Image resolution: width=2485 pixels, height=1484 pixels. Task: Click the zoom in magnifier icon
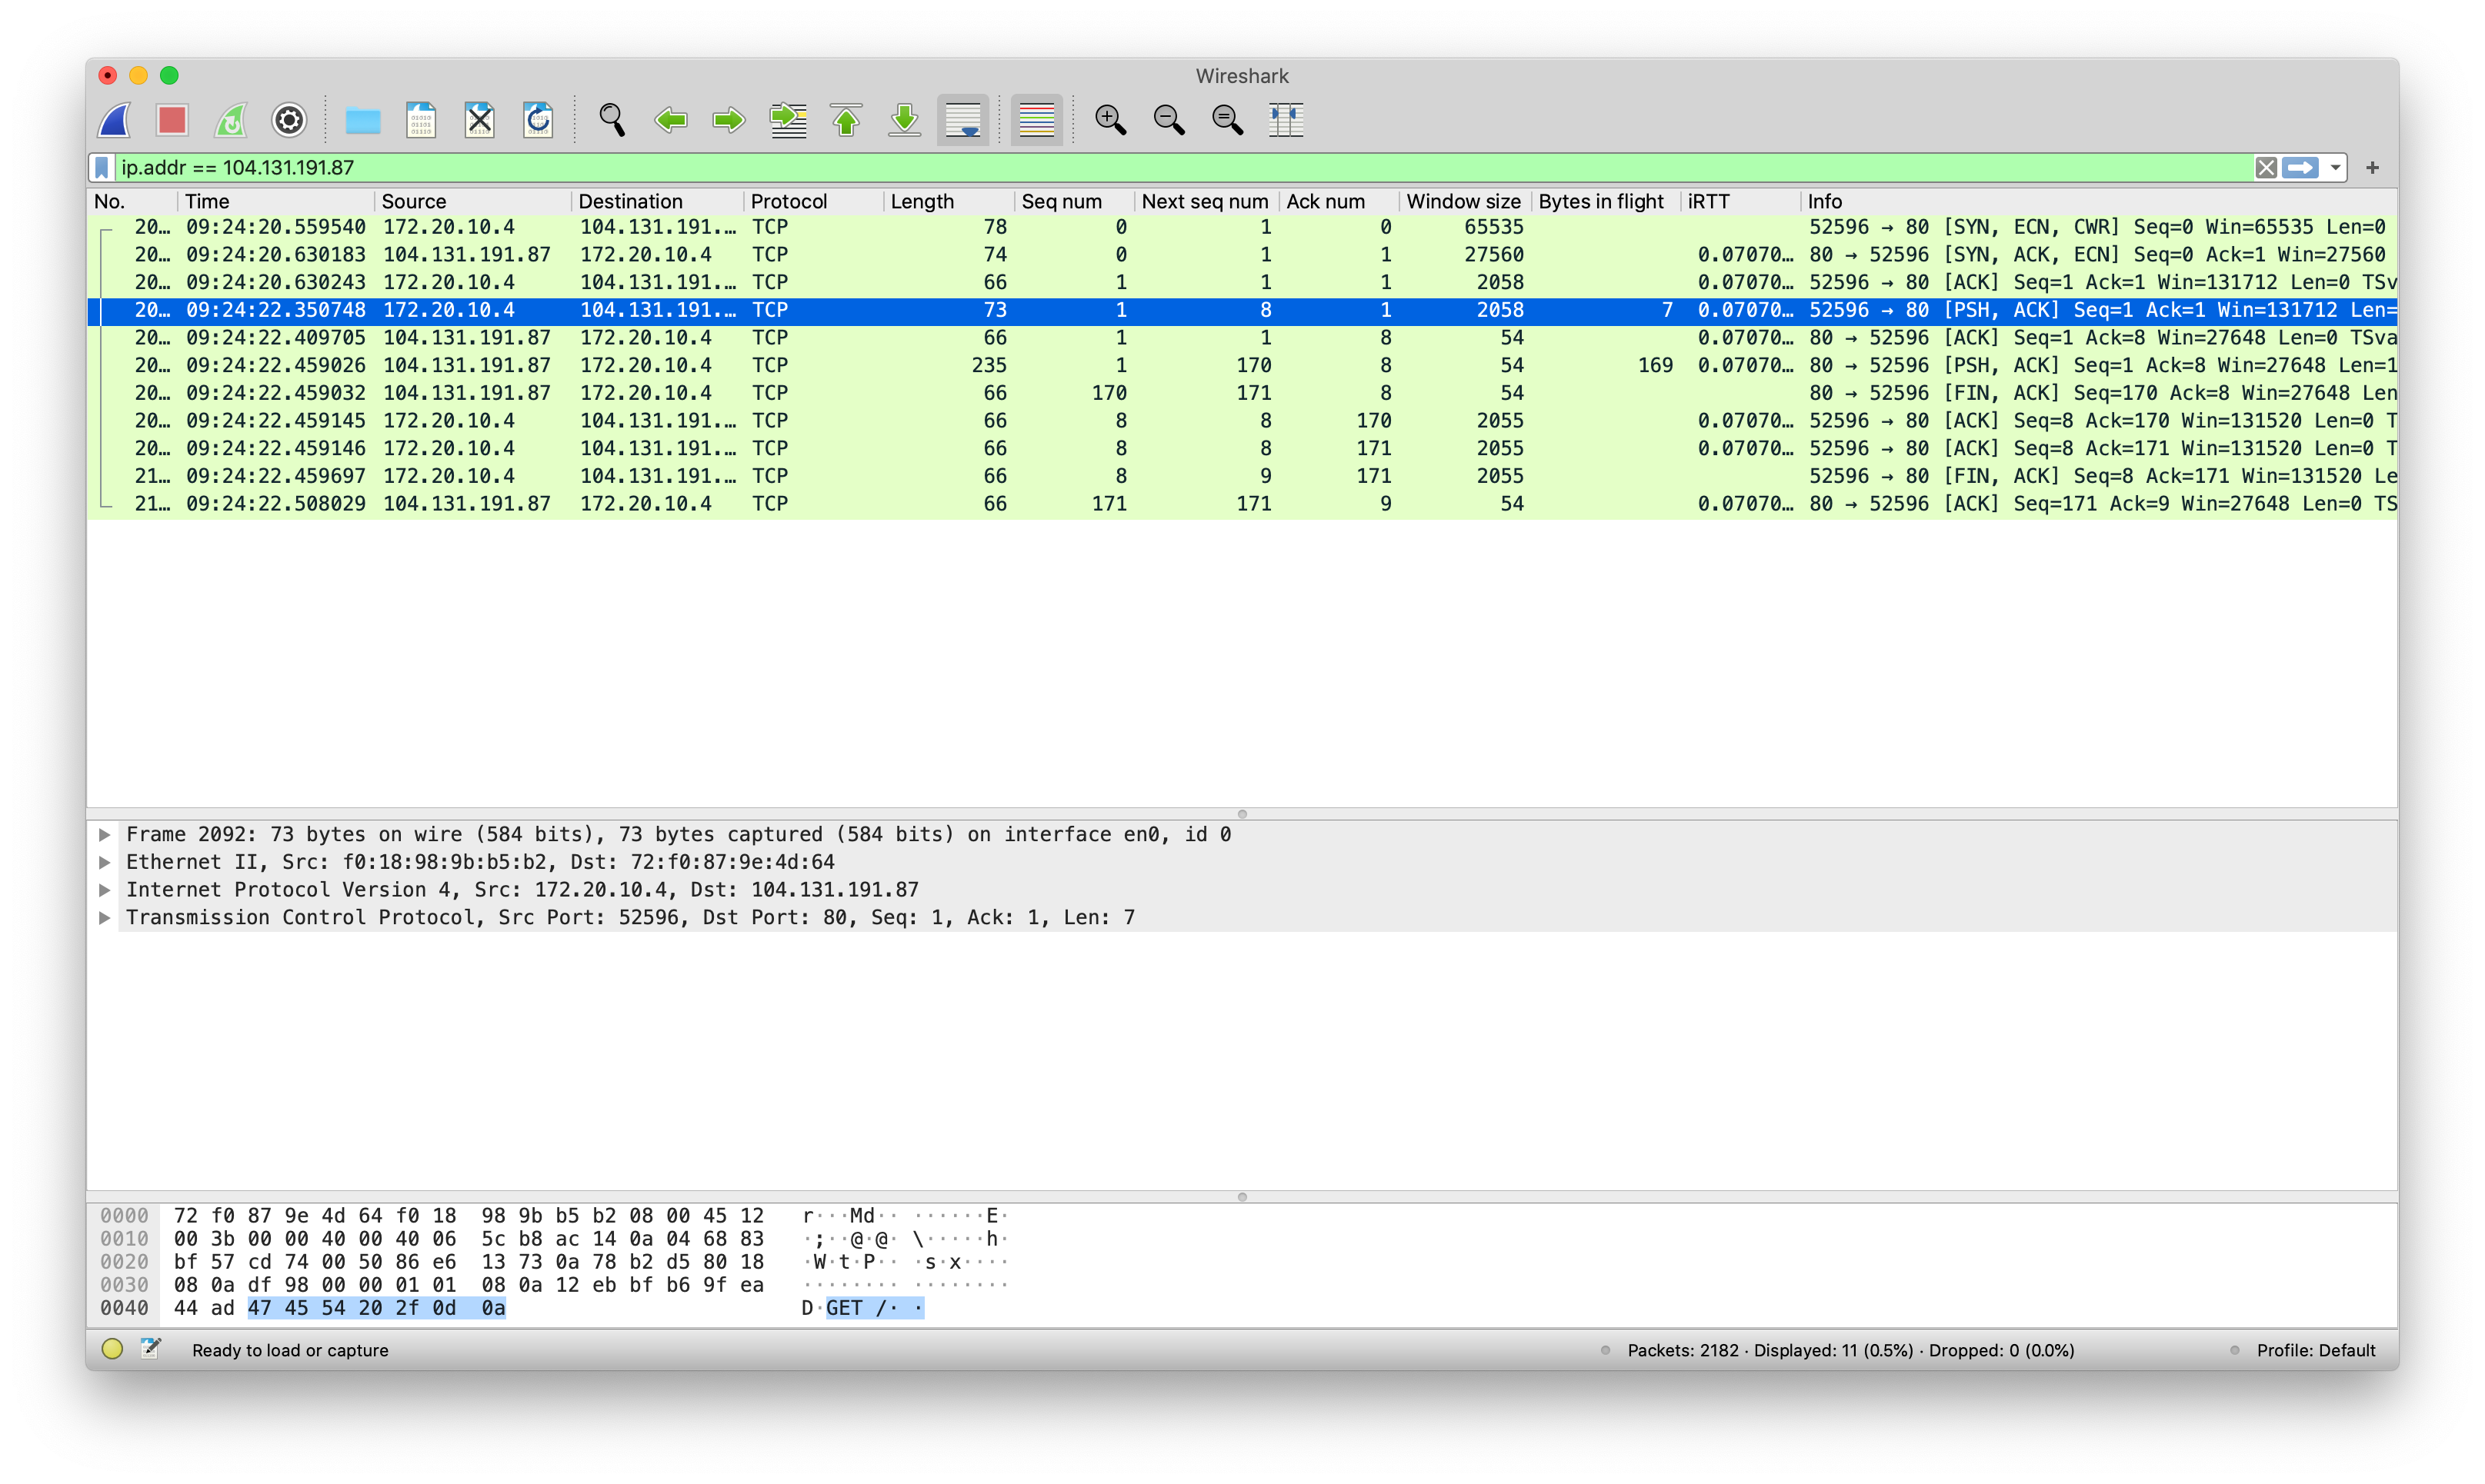[1110, 120]
